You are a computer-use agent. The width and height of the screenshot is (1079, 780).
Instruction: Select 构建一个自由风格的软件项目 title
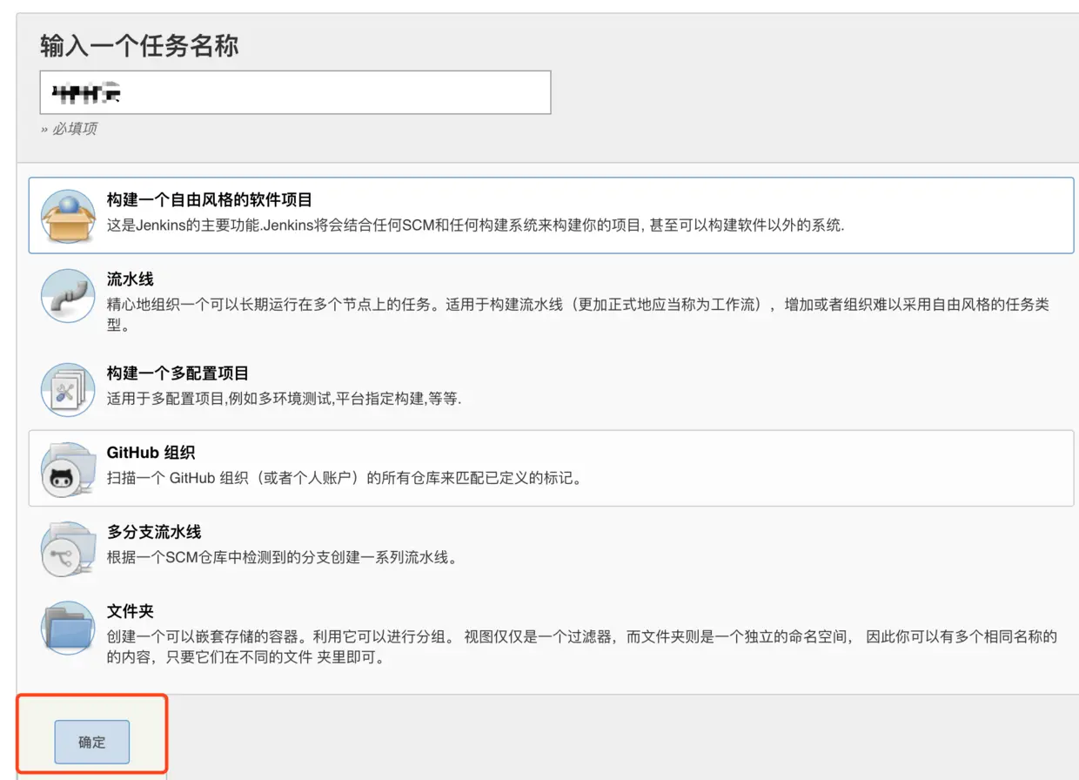[x=210, y=200]
